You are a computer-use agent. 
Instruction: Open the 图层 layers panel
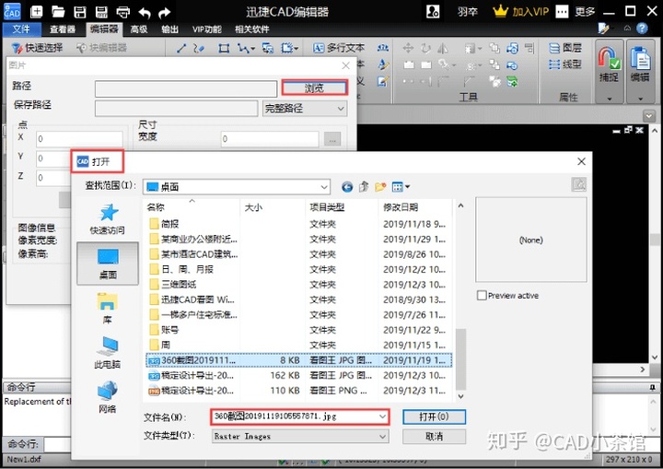(565, 48)
